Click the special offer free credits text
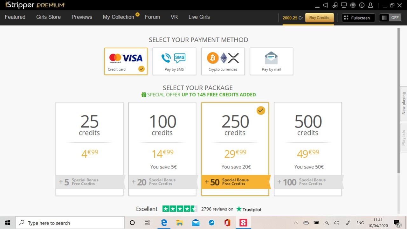The width and height of the screenshot is (407, 229). (199, 94)
